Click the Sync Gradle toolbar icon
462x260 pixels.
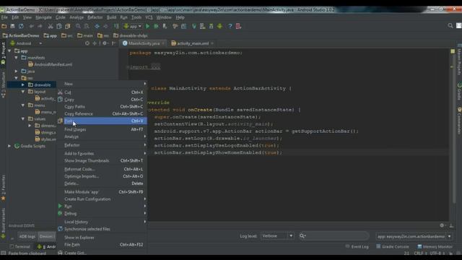194,26
